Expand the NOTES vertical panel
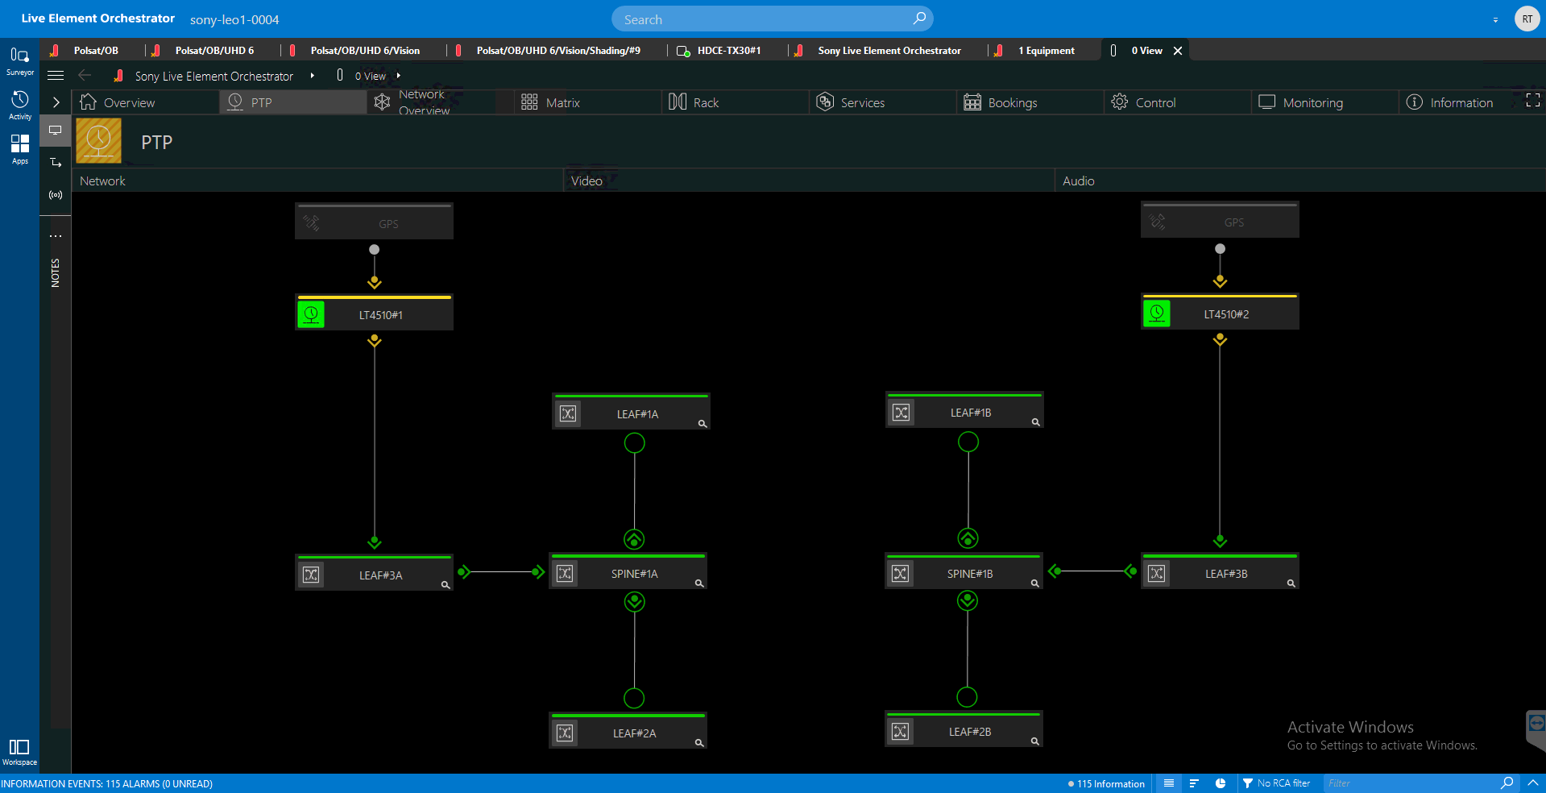The image size is (1546, 793). click(56, 273)
